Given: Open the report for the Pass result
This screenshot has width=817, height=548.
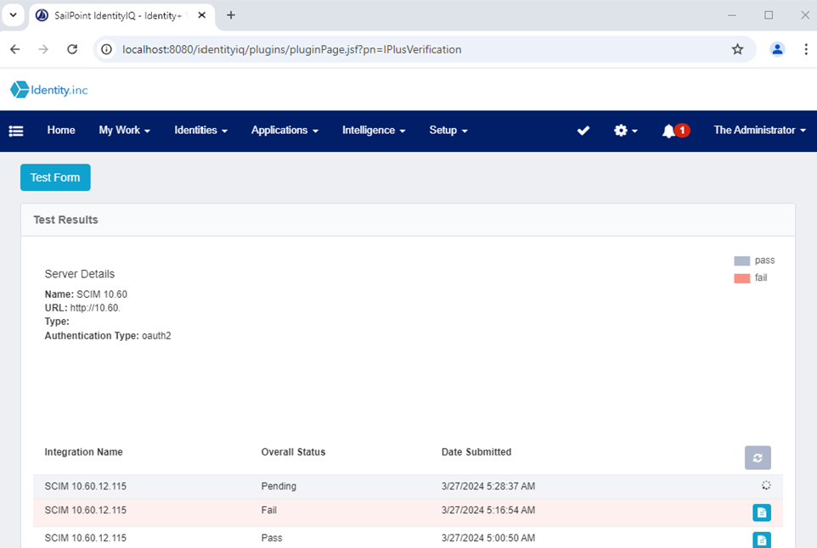Looking at the screenshot, I should (762, 540).
